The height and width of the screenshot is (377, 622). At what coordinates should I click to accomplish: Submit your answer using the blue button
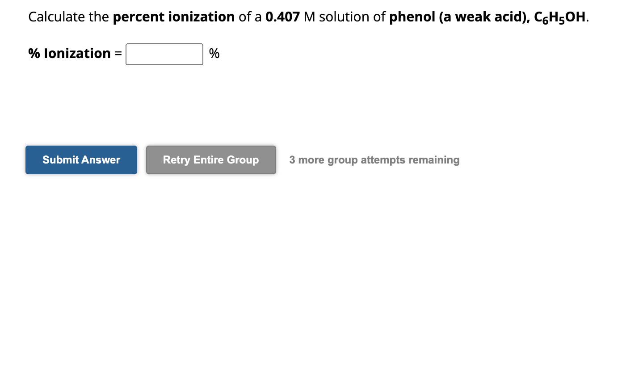[81, 159]
